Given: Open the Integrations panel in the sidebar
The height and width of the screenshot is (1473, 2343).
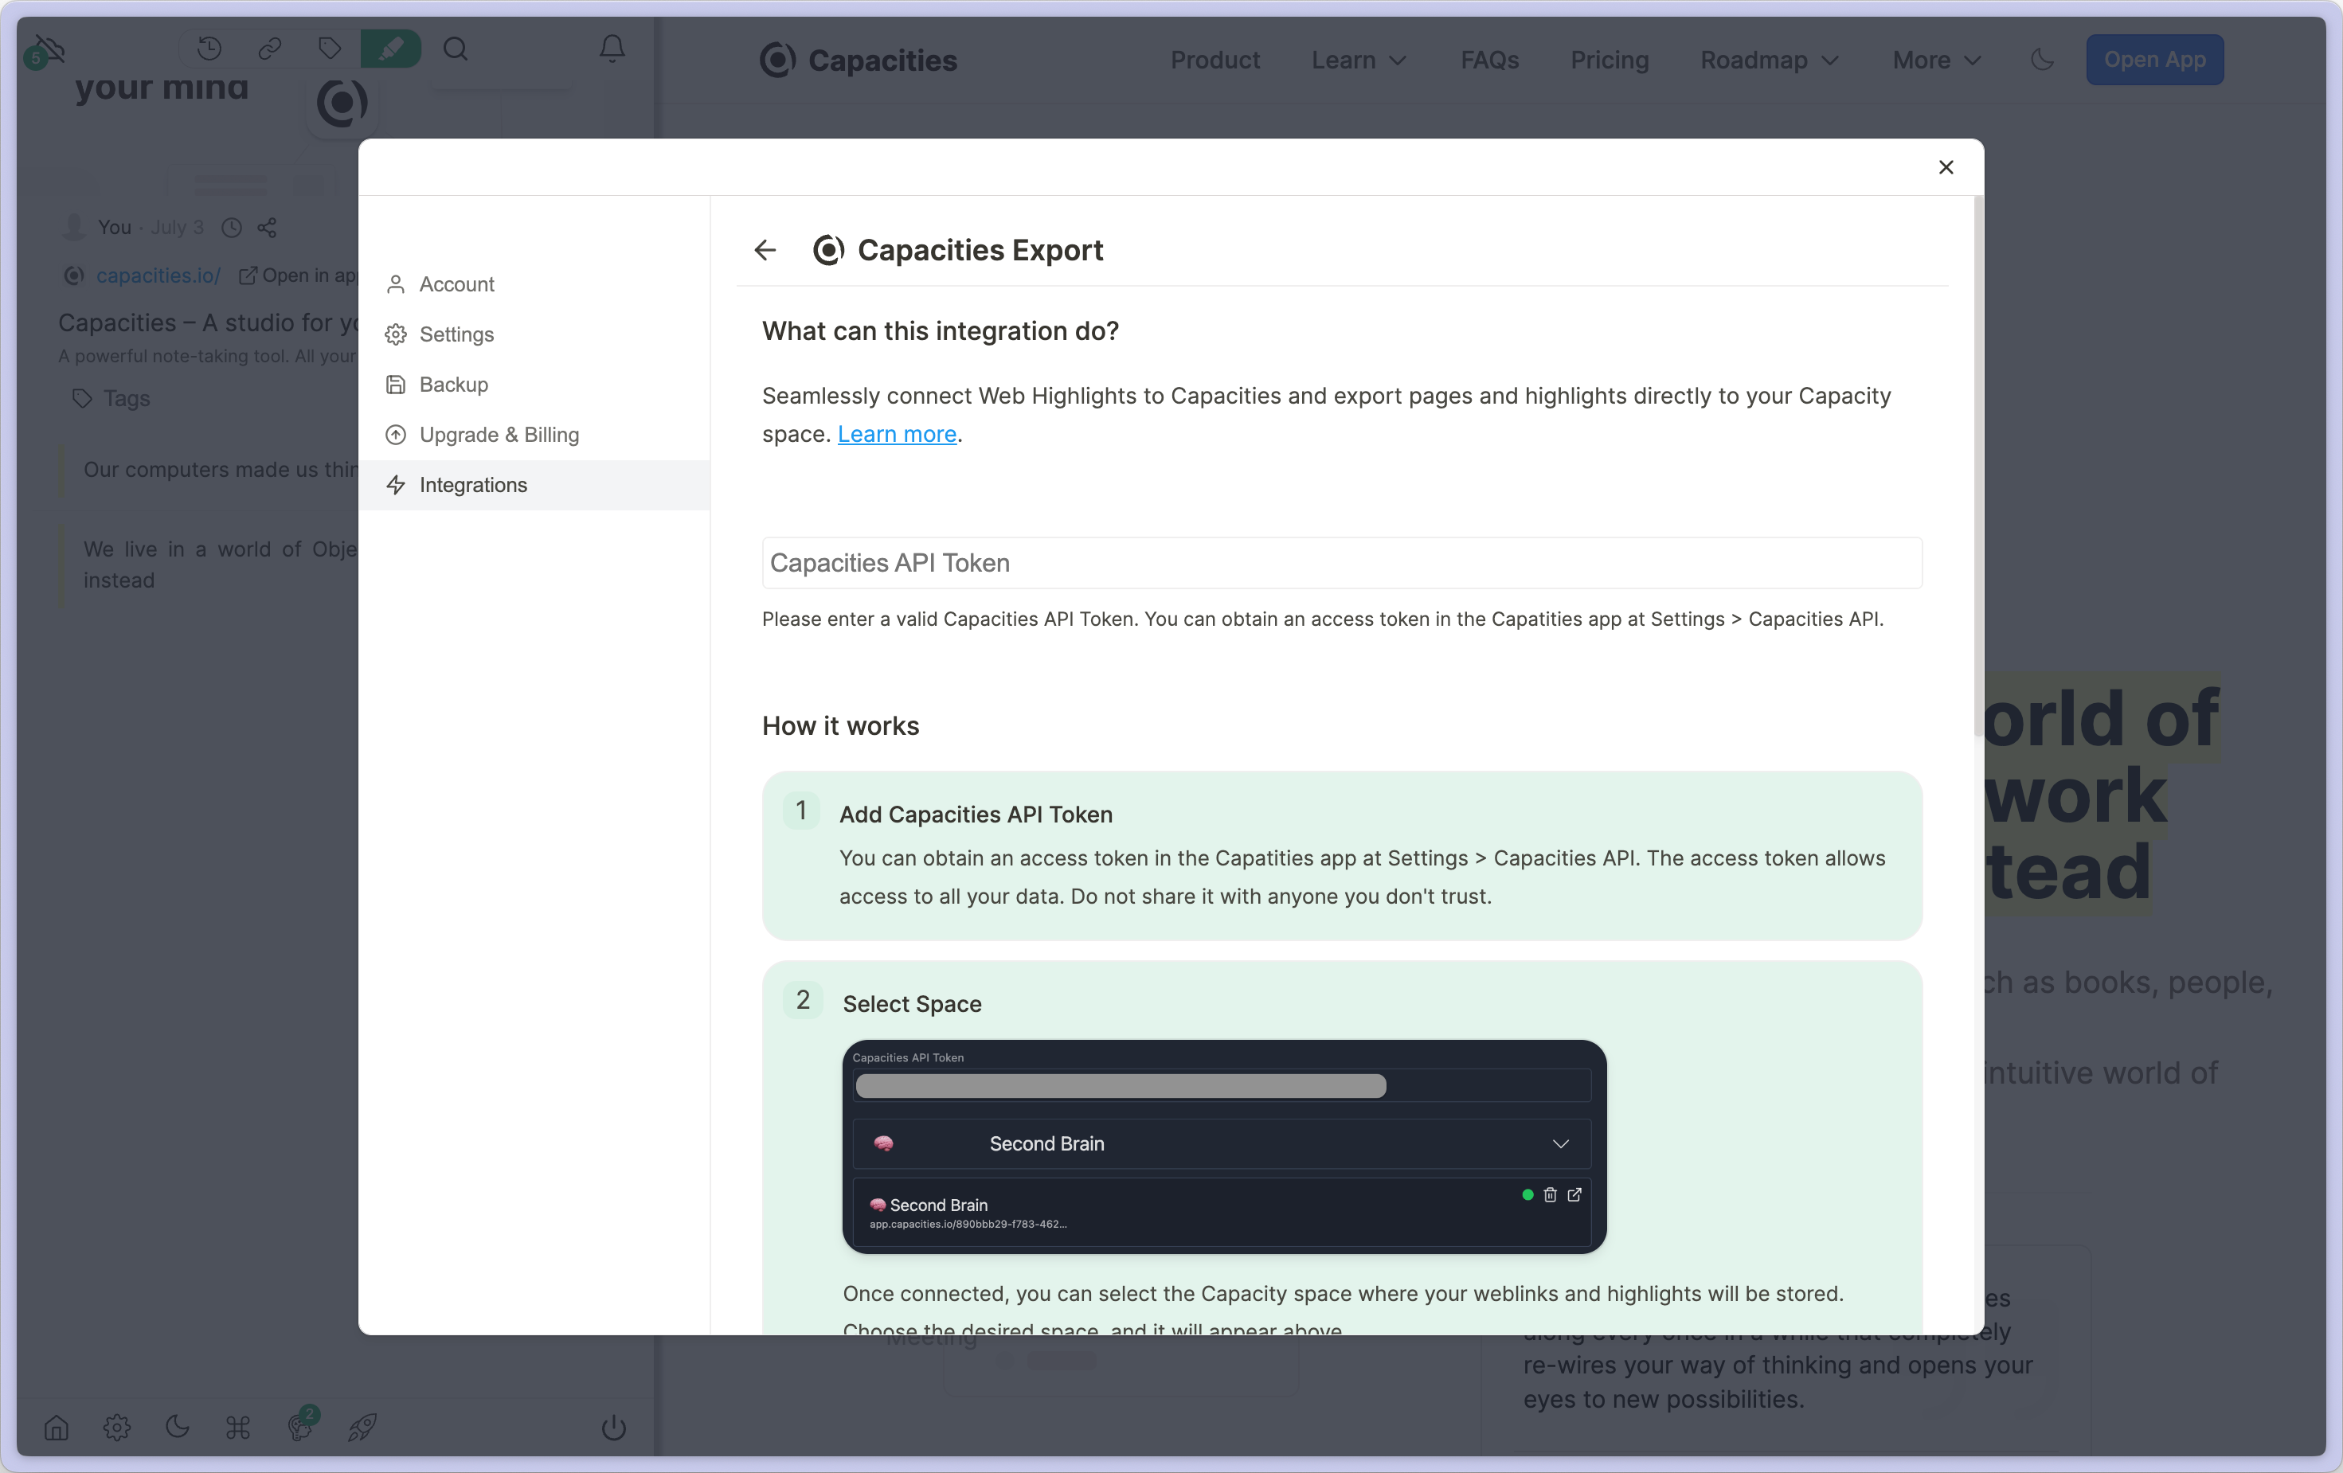Looking at the screenshot, I should click(x=472, y=485).
